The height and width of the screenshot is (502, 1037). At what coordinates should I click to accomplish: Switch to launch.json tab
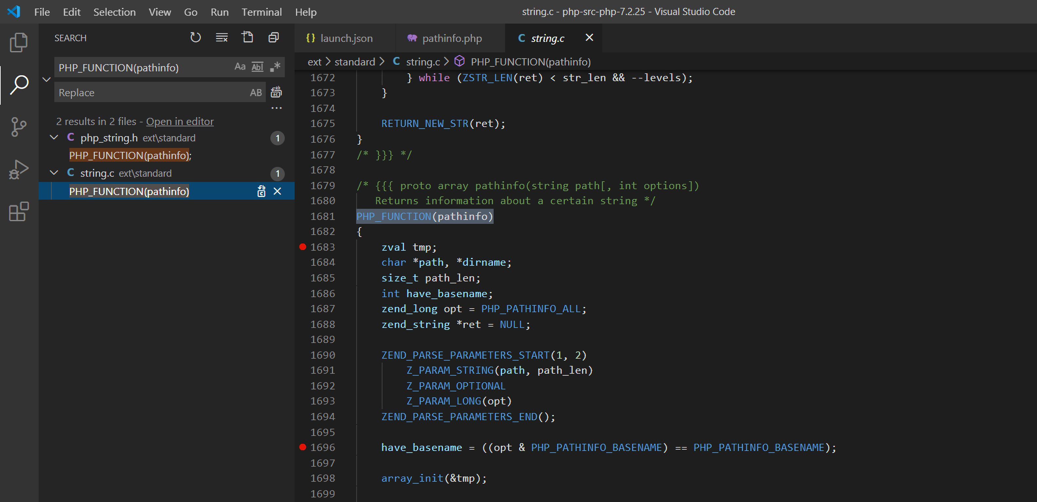click(x=345, y=38)
